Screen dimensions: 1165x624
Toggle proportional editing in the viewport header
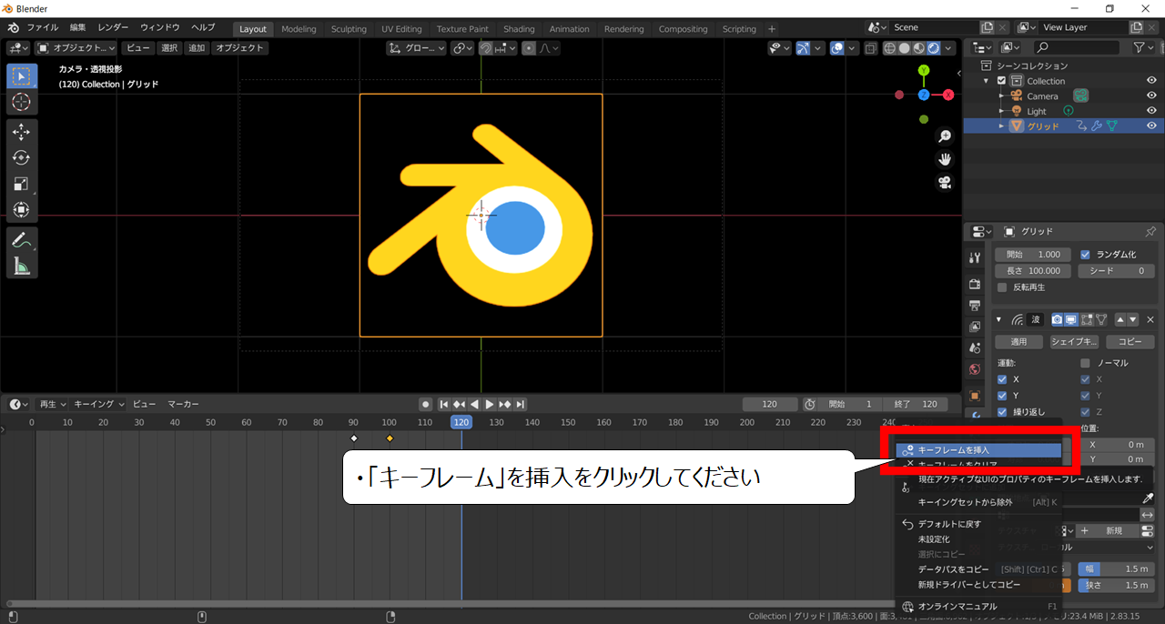pyautogui.click(x=529, y=48)
